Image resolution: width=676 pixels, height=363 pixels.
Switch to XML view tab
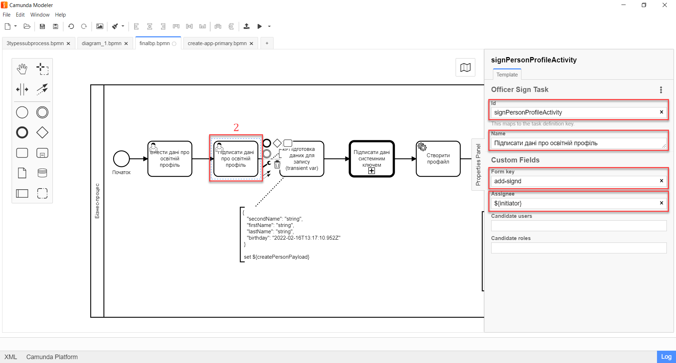click(x=11, y=357)
